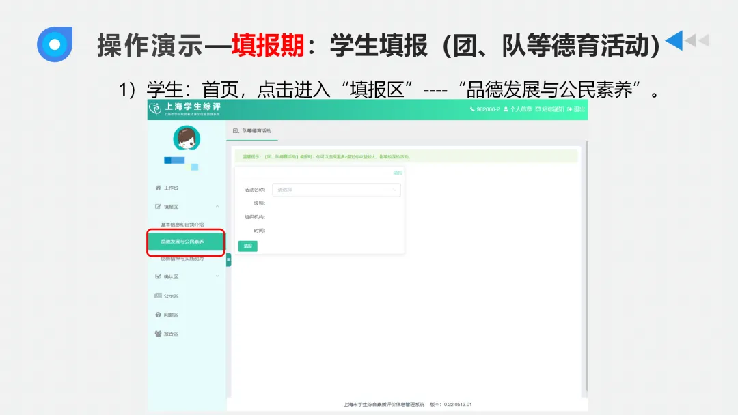Open 品德发展与公民素养 from the sidebar
Screen dimensions: 738x415
[x=182, y=242]
